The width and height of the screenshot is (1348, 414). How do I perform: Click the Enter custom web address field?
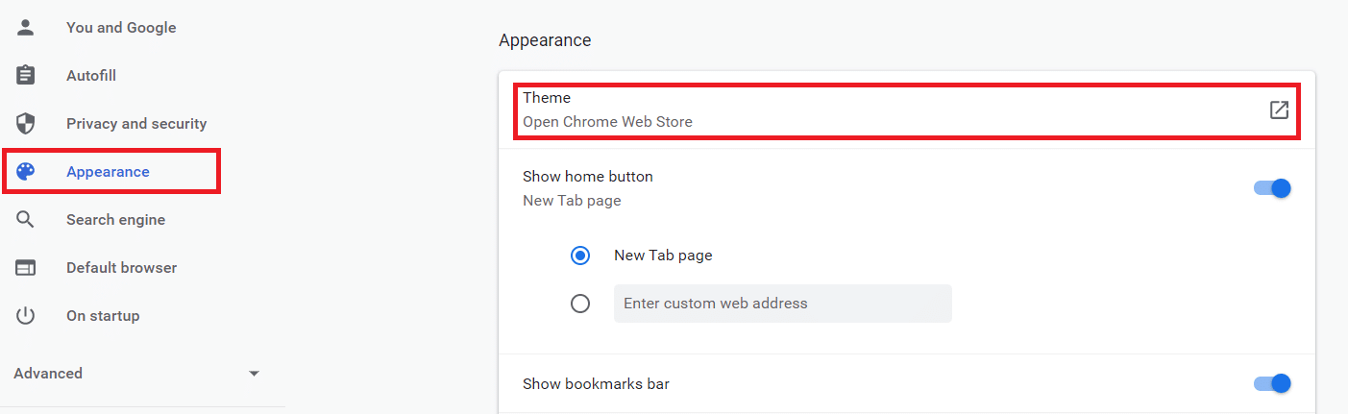[x=782, y=304]
